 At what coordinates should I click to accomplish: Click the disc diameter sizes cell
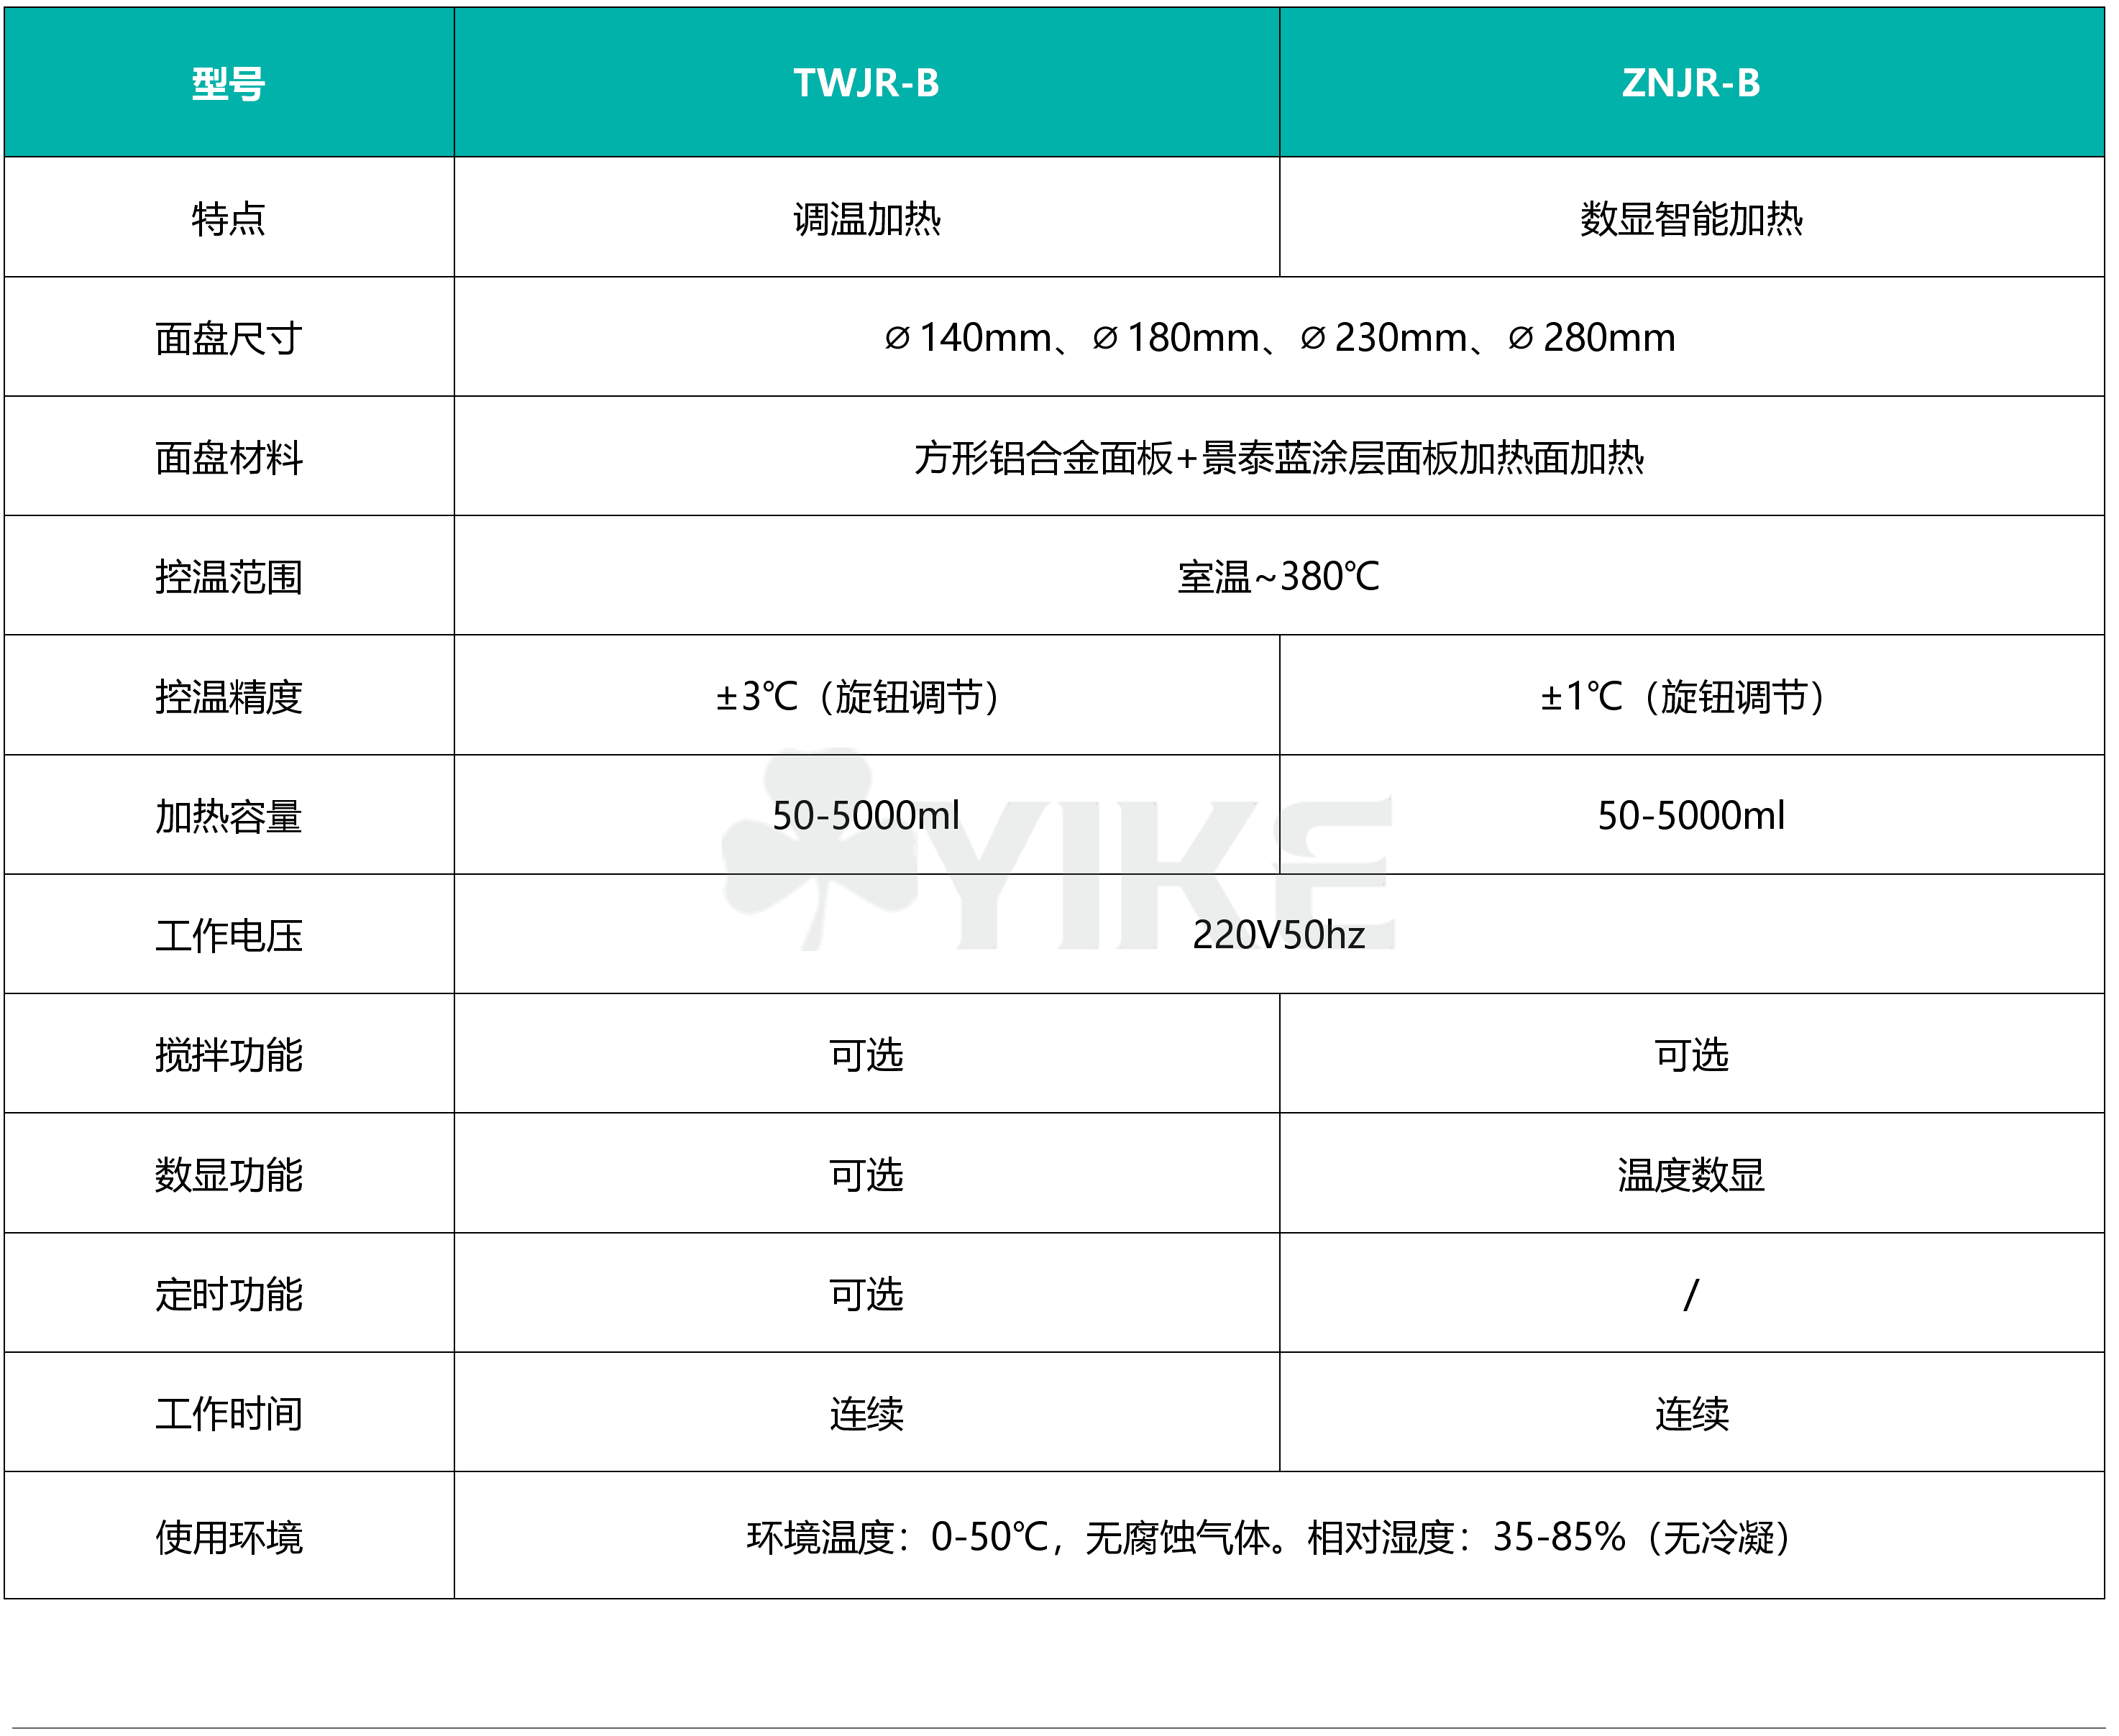pos(1279,338)
